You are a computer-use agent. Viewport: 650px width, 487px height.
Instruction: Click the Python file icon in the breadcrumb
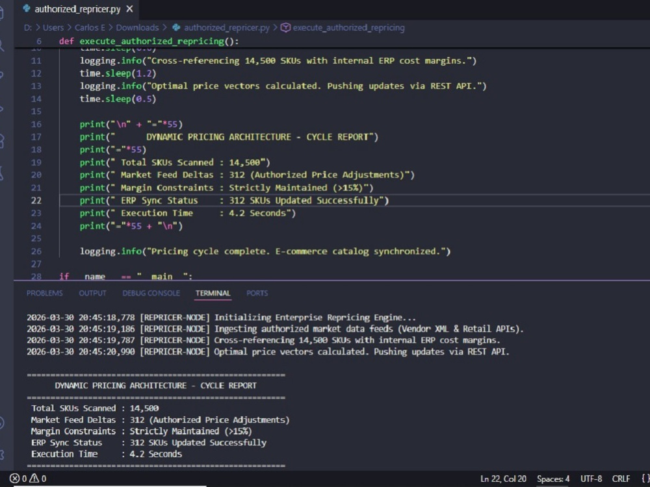click(x=176, y=27)
